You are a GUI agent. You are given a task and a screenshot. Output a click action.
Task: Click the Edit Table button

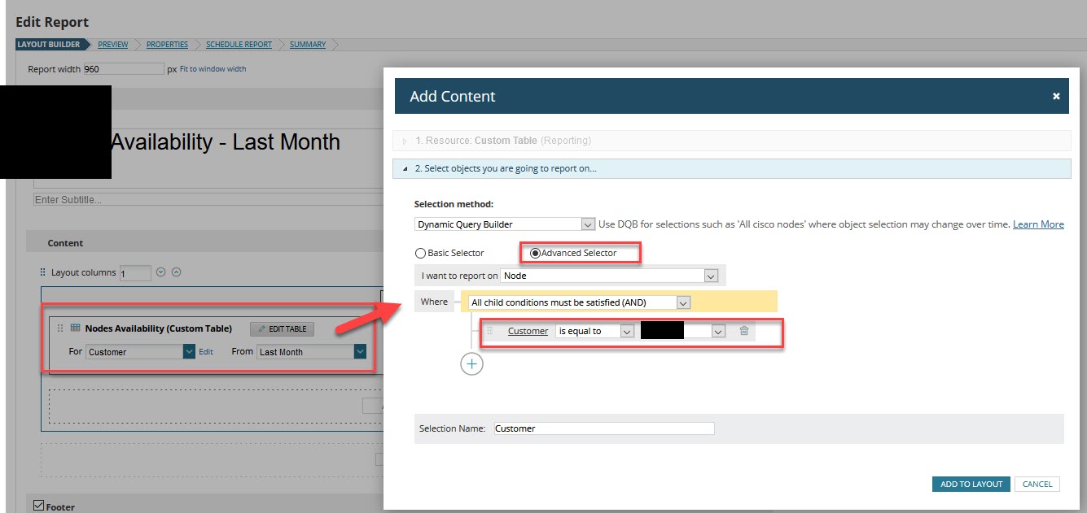coord(282,328)
